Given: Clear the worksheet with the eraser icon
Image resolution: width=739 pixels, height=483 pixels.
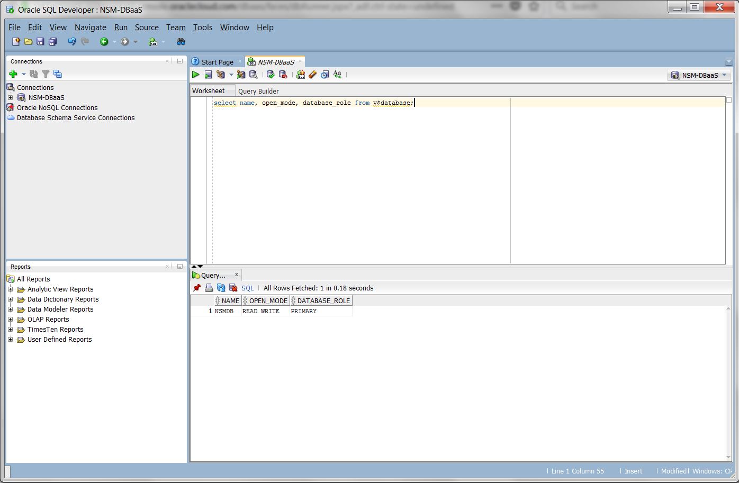Looking at the screenshot, I should [312, 75].
